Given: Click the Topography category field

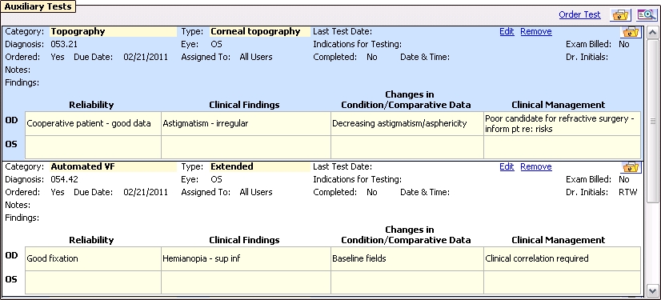Looking at the screenshot, I should (x=113, y=32).
